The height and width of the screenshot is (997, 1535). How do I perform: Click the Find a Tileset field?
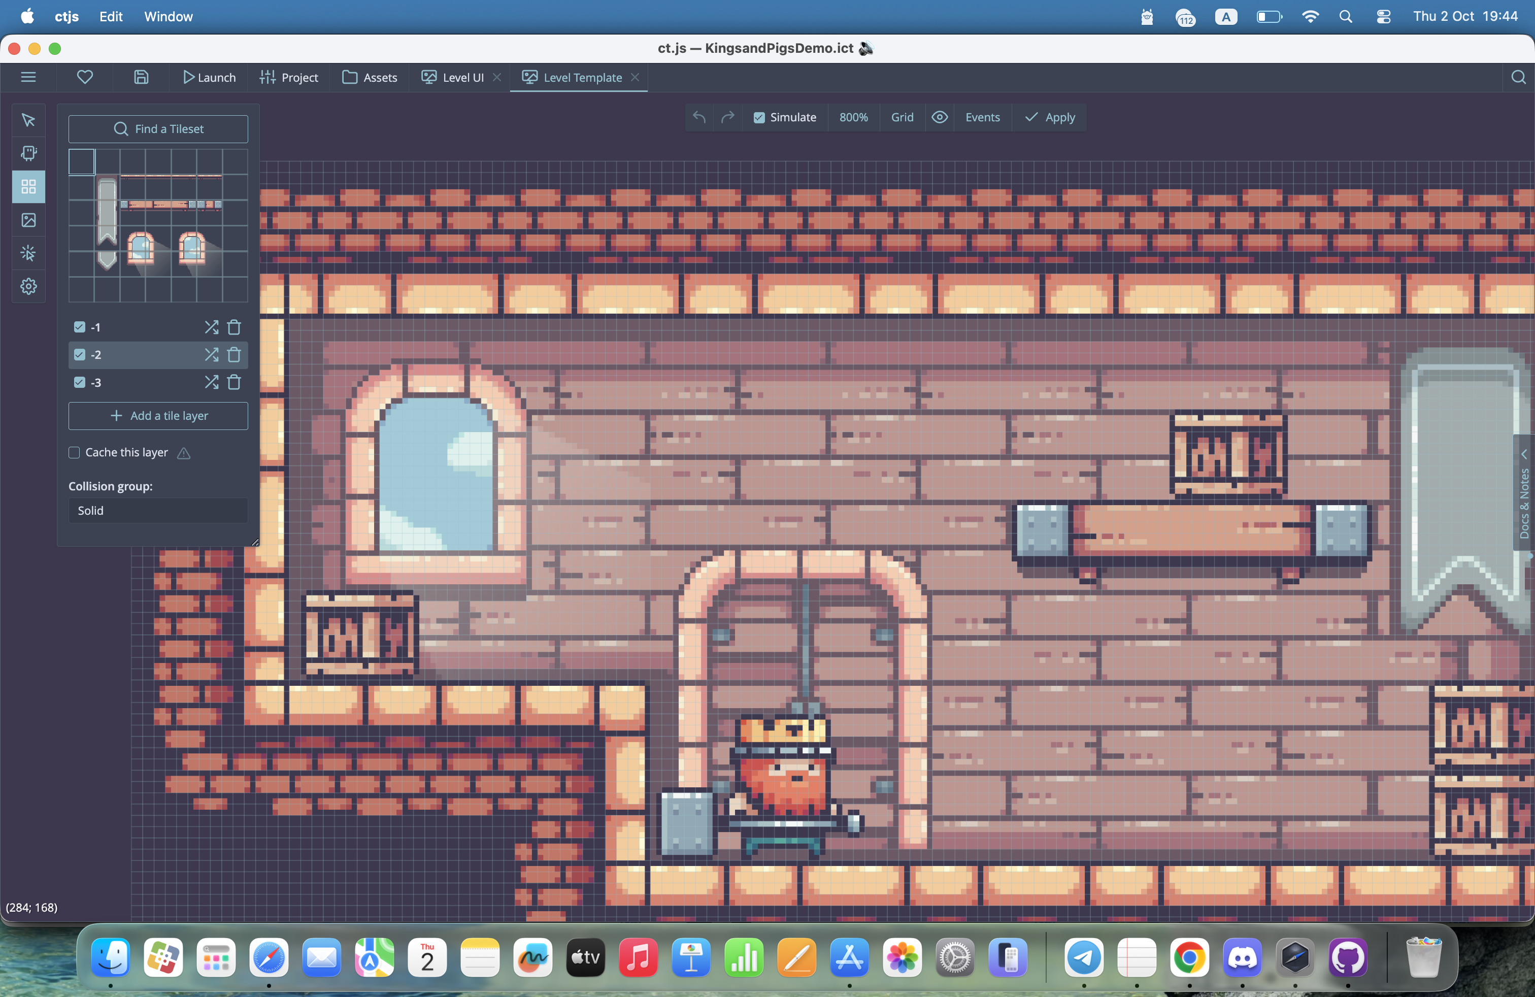[158, 129]
